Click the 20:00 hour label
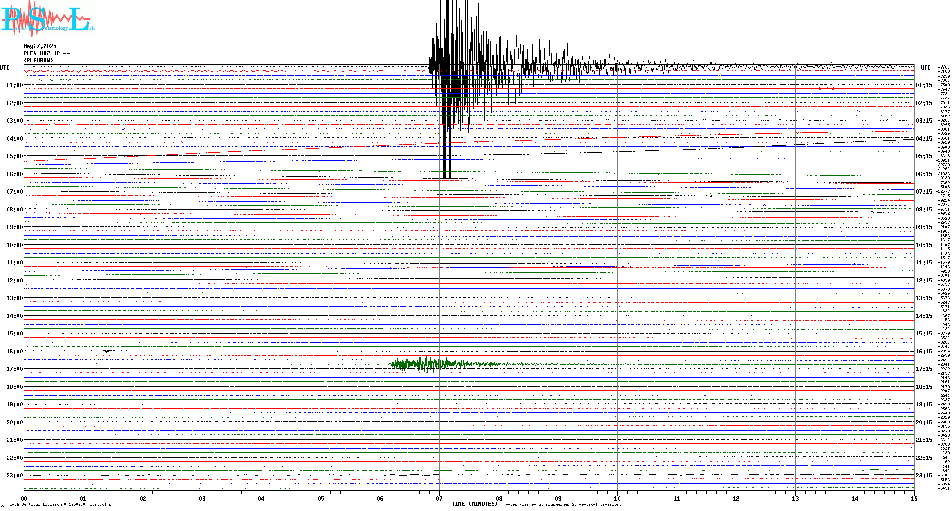Viewport: 952px width, 511px height. (14, 423)
